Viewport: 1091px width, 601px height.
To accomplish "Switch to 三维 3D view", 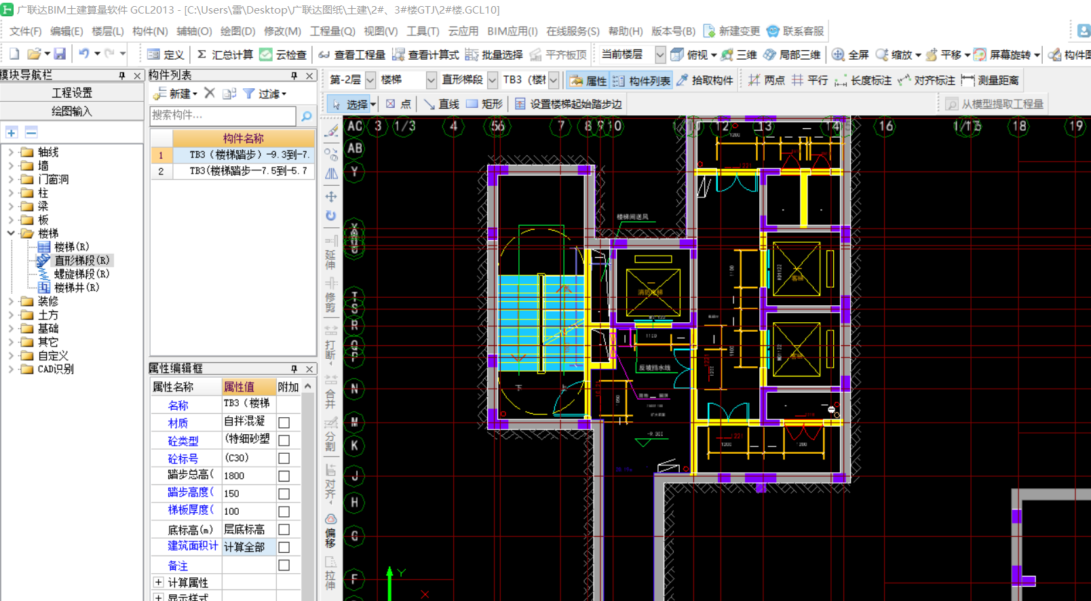I will pyautogui.click(x=739, y=54).
